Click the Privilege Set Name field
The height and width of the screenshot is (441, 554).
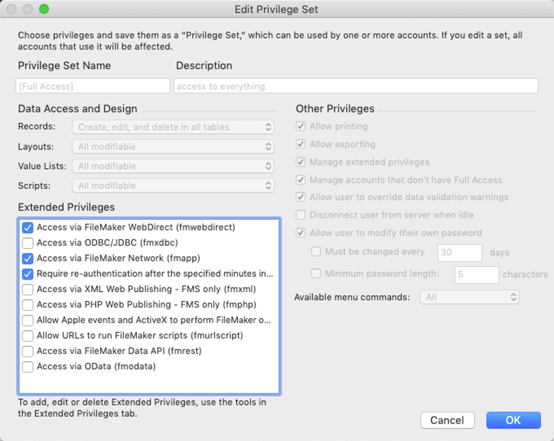point(93,86)
